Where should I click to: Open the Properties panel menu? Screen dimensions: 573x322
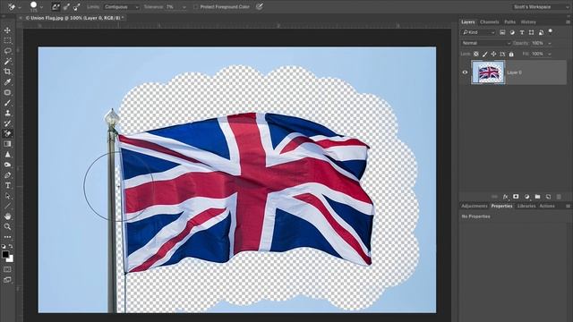click(568, 206)
